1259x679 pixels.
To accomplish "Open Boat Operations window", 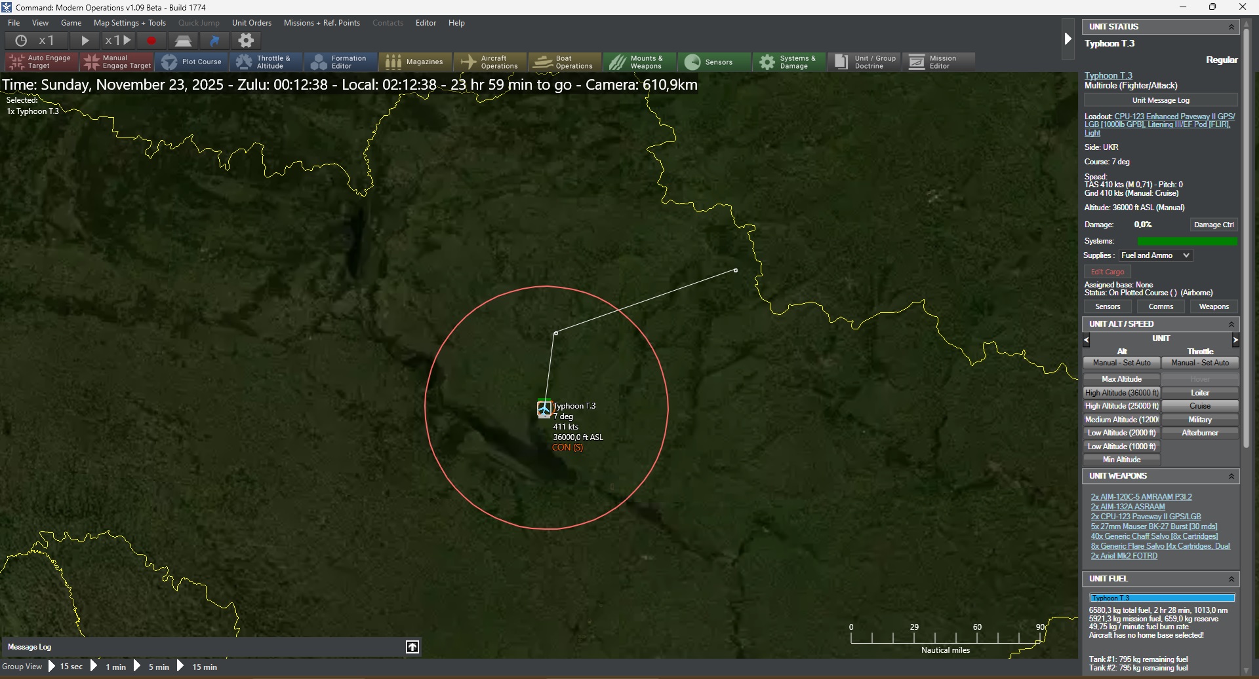I will pos(565,62).
